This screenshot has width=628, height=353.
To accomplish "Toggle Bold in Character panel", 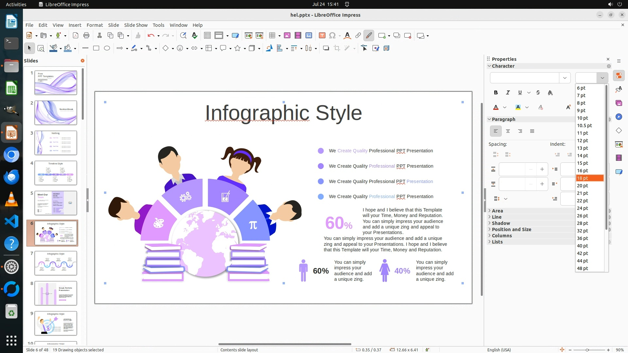I will [496, 93].
